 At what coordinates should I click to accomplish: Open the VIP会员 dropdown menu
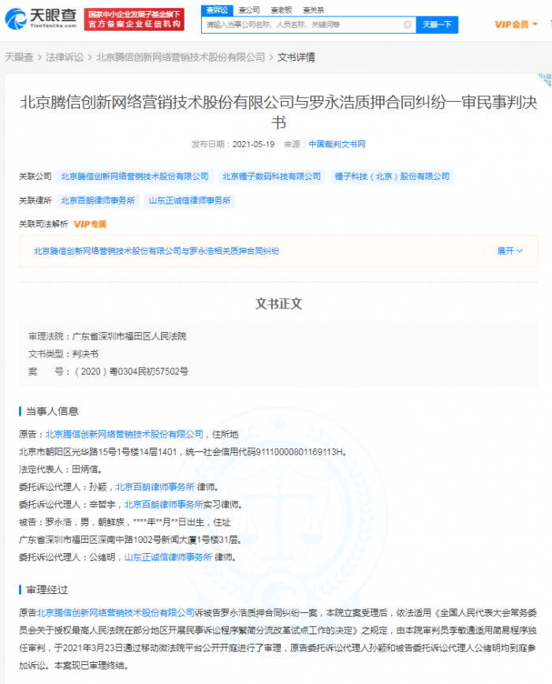(516, 24)
